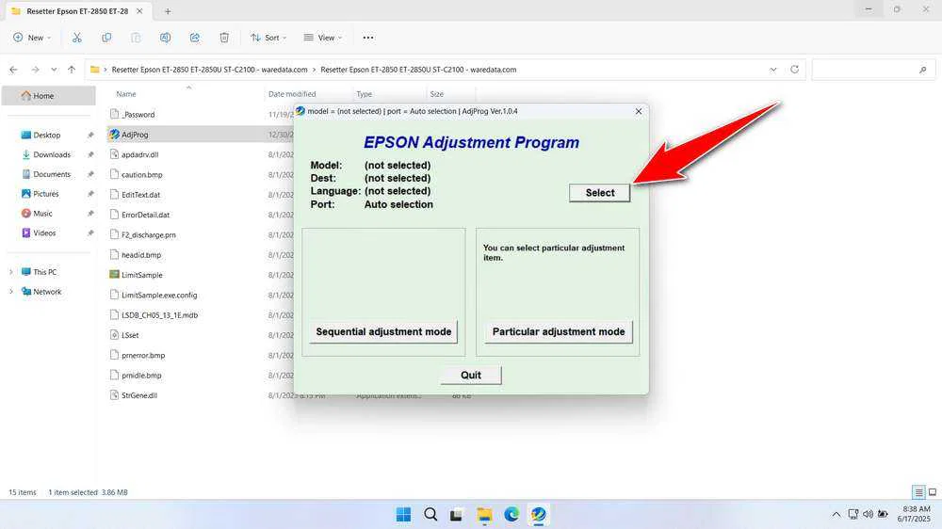Open Microsoft Edge from the taskbar
The width and height of the screenshot is (942, 529).
pos(512,514)
